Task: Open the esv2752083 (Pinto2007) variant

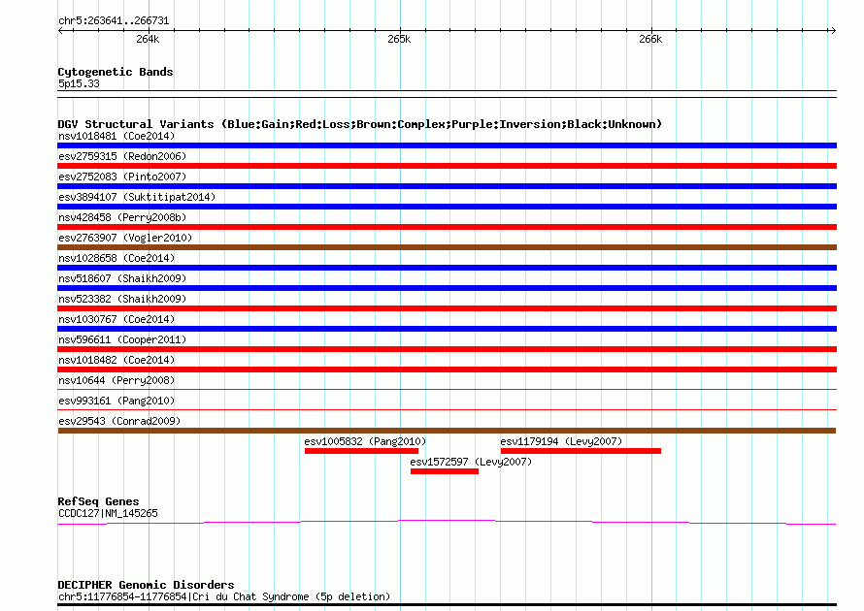Action: 447,186
